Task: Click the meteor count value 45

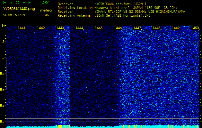Action: (x=47, y=15)
